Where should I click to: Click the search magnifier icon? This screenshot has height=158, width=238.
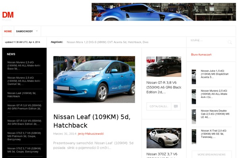coord(230,42)
